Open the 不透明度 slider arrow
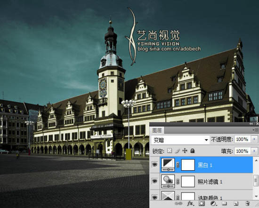259x208 pixels. (x=254, y=139)
